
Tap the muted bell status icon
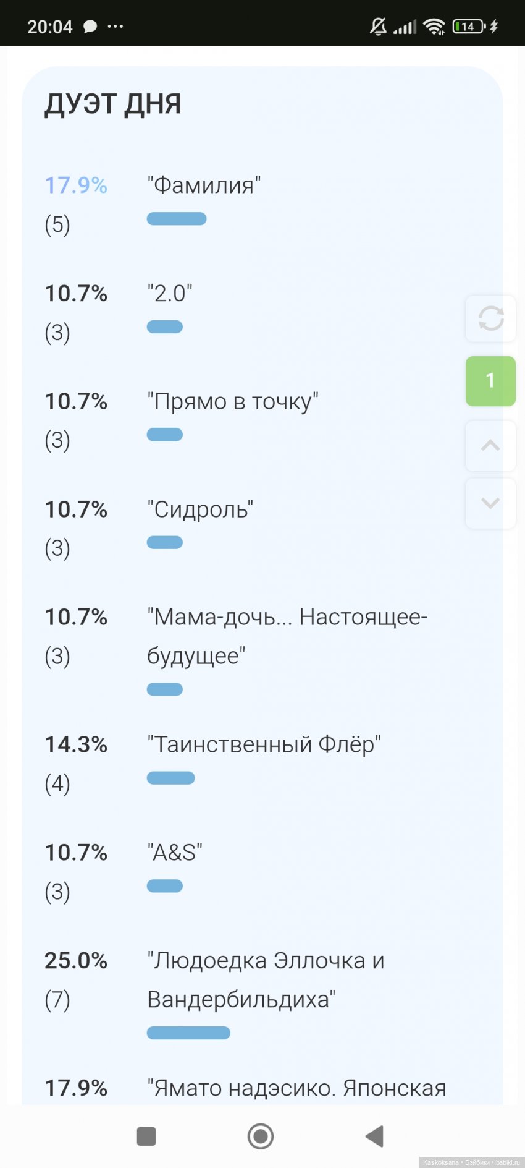pyautogui.click(x=378, y=27)
